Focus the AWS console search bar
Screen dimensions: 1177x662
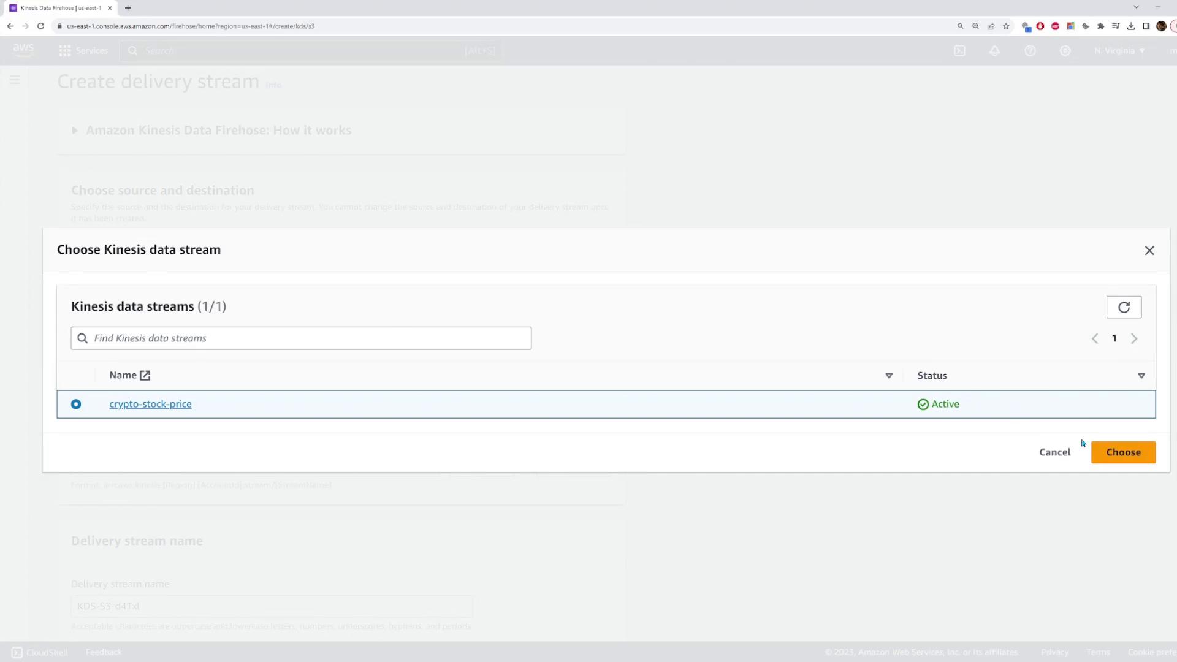pos(311,51)
